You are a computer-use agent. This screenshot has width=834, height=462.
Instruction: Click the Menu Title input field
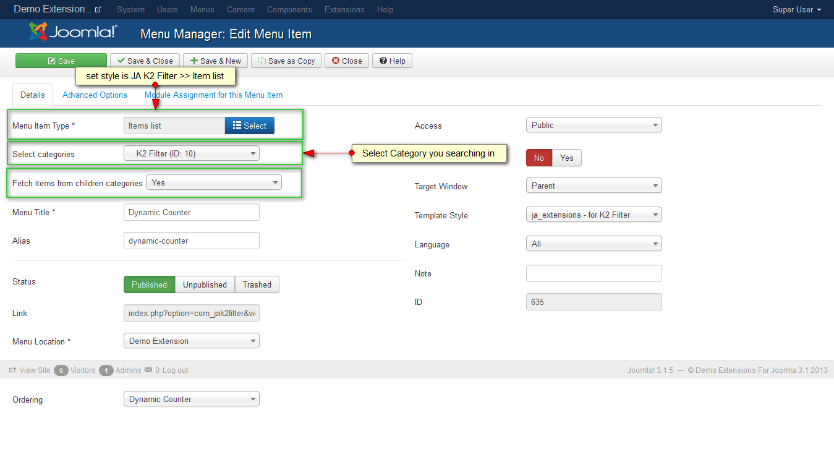[x=192, y=212]
